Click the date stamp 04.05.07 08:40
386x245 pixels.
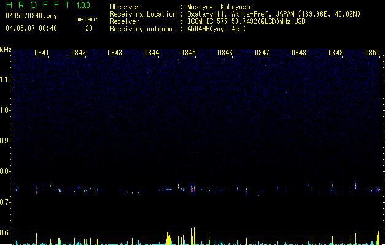tap(31, 28)
